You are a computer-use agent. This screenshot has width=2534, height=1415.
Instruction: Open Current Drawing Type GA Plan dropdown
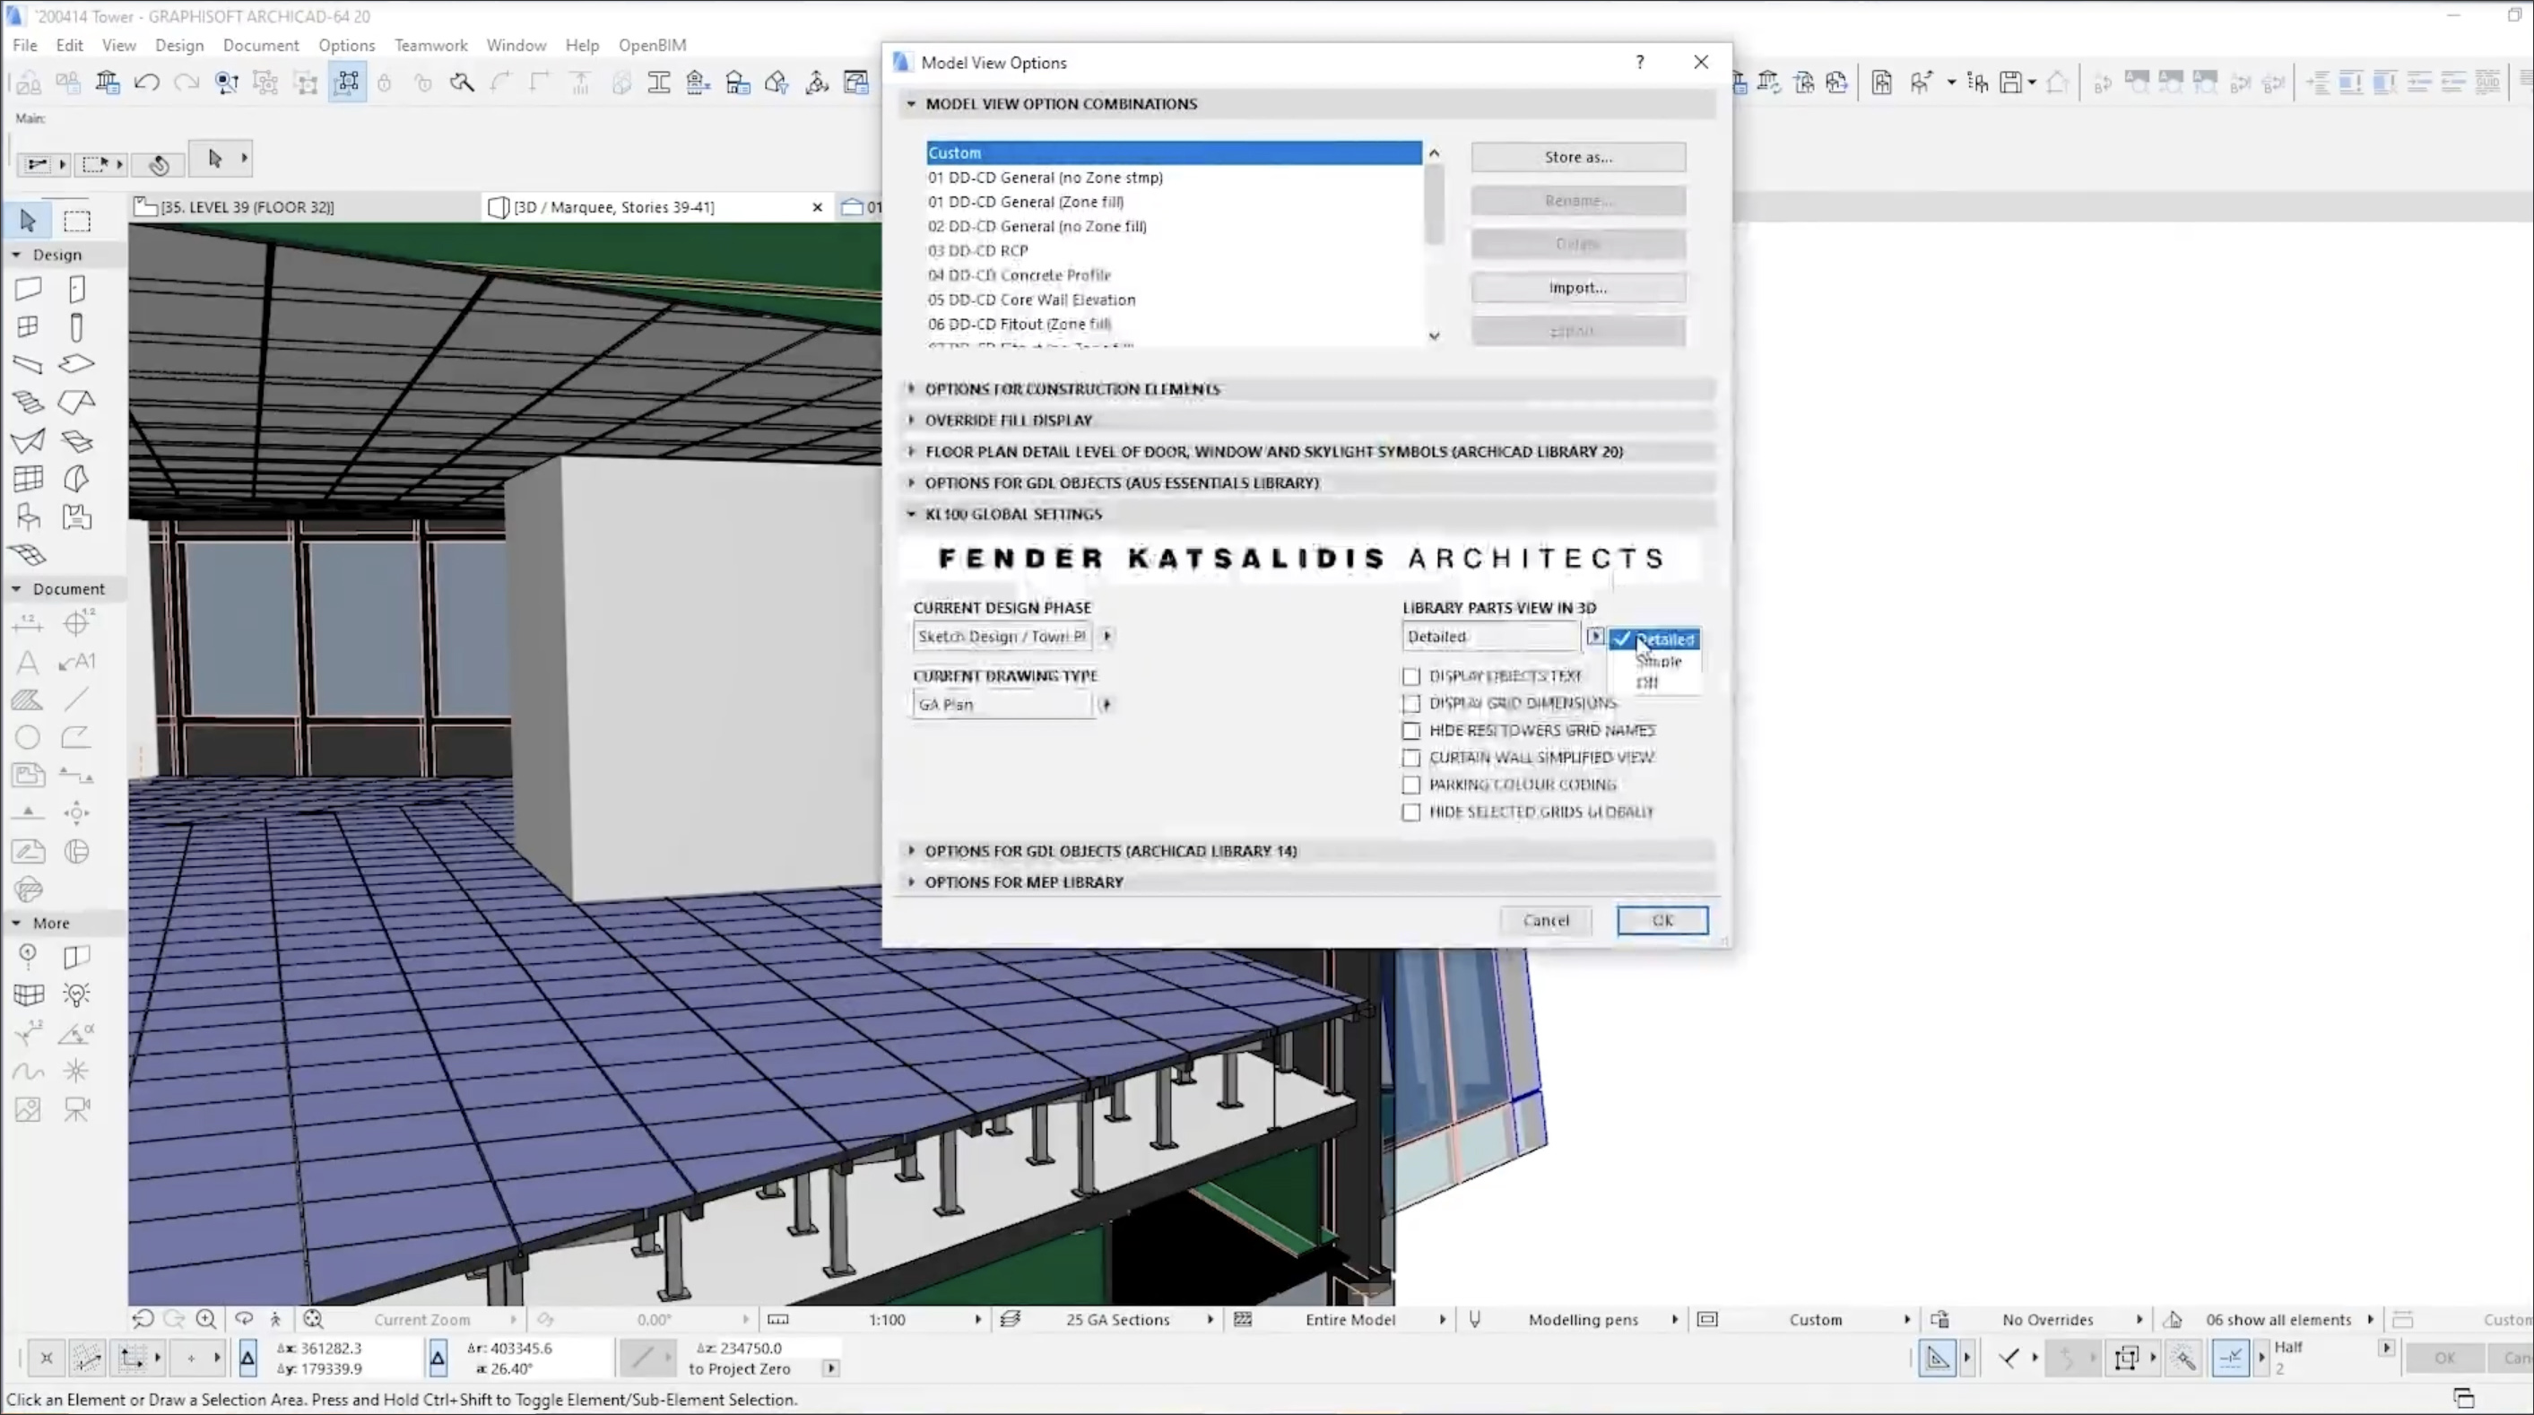click(x=1106, y=705)
